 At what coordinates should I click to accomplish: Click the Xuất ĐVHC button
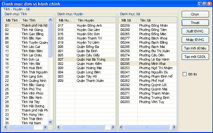pos(195,31)
